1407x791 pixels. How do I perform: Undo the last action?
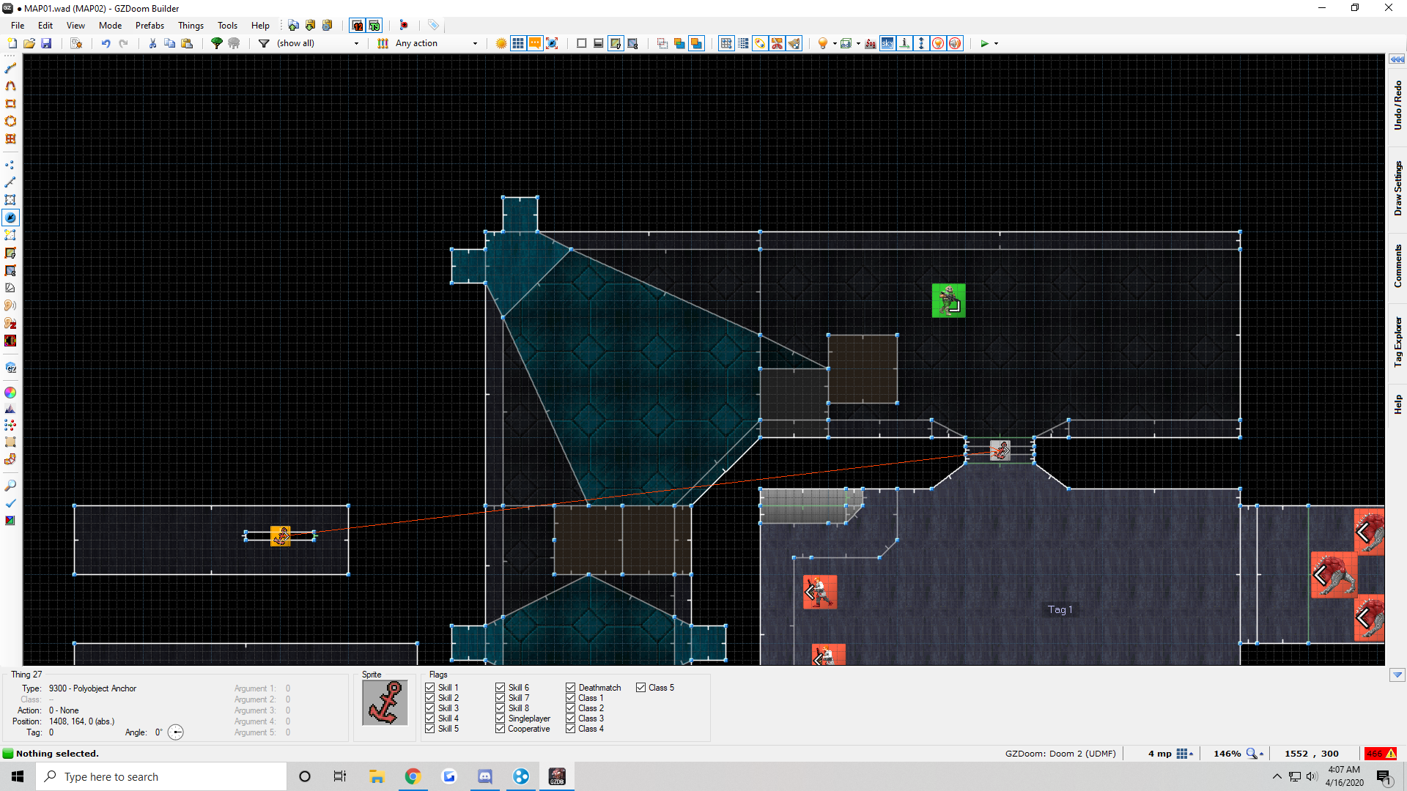[106, 43]
